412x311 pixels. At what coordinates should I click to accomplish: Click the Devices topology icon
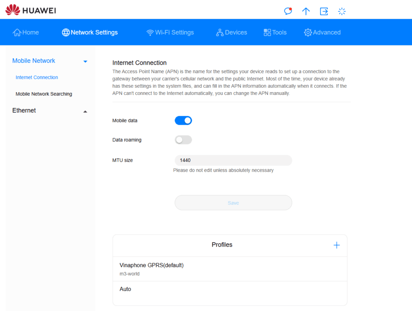(220, 33)
